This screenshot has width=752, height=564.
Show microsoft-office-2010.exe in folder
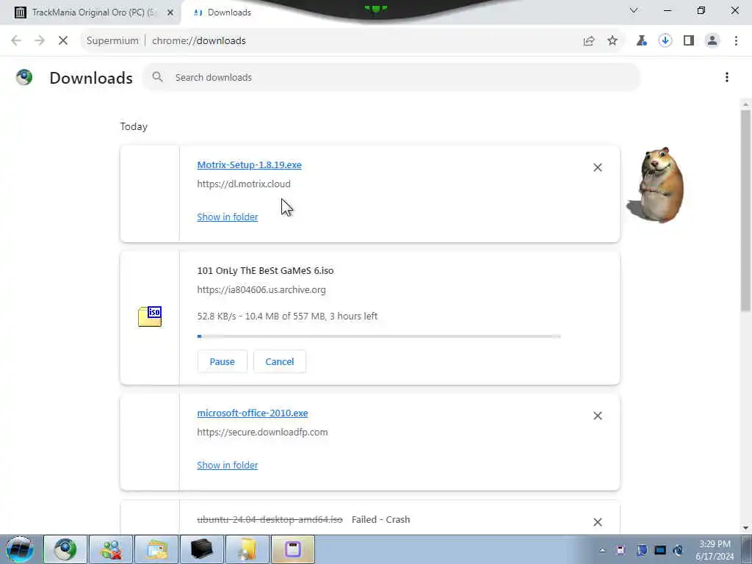(x=228, y=465)
